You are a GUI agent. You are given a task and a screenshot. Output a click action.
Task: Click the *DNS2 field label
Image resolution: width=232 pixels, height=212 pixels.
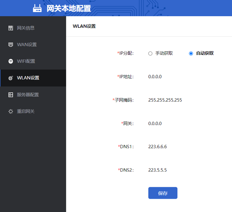click(126, 170)
